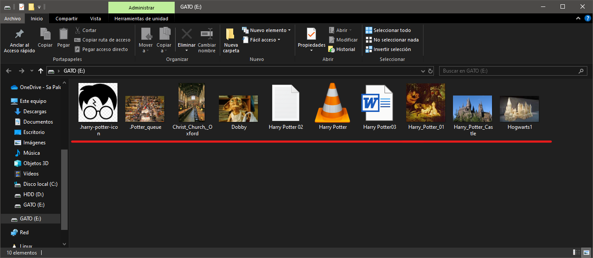
Task: Open the Archivo menu
Action: tap(13, 19)
